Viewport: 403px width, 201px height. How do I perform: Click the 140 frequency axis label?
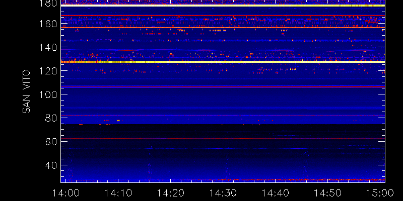[48, 47]
